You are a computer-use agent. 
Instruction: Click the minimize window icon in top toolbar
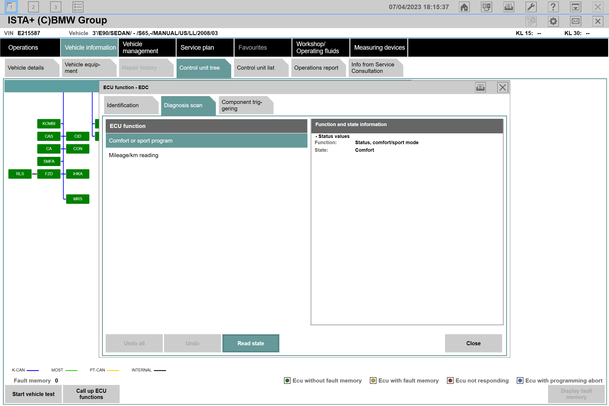point(576,7)
